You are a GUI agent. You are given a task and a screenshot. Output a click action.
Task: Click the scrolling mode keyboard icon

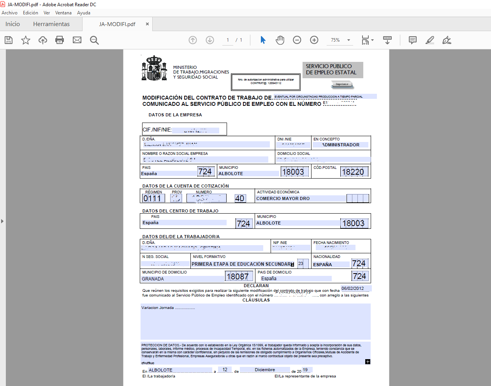pos(387,40)
